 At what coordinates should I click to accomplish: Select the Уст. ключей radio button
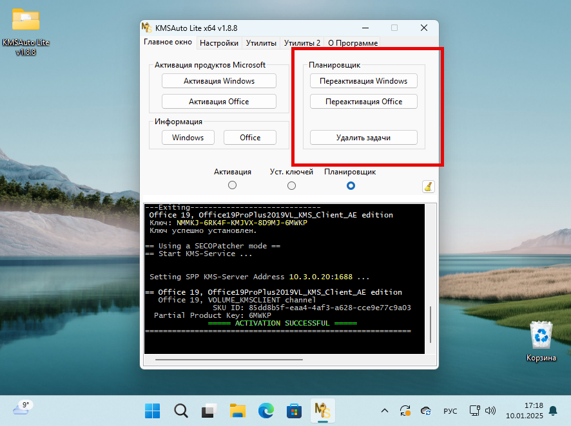pos(291,185)
